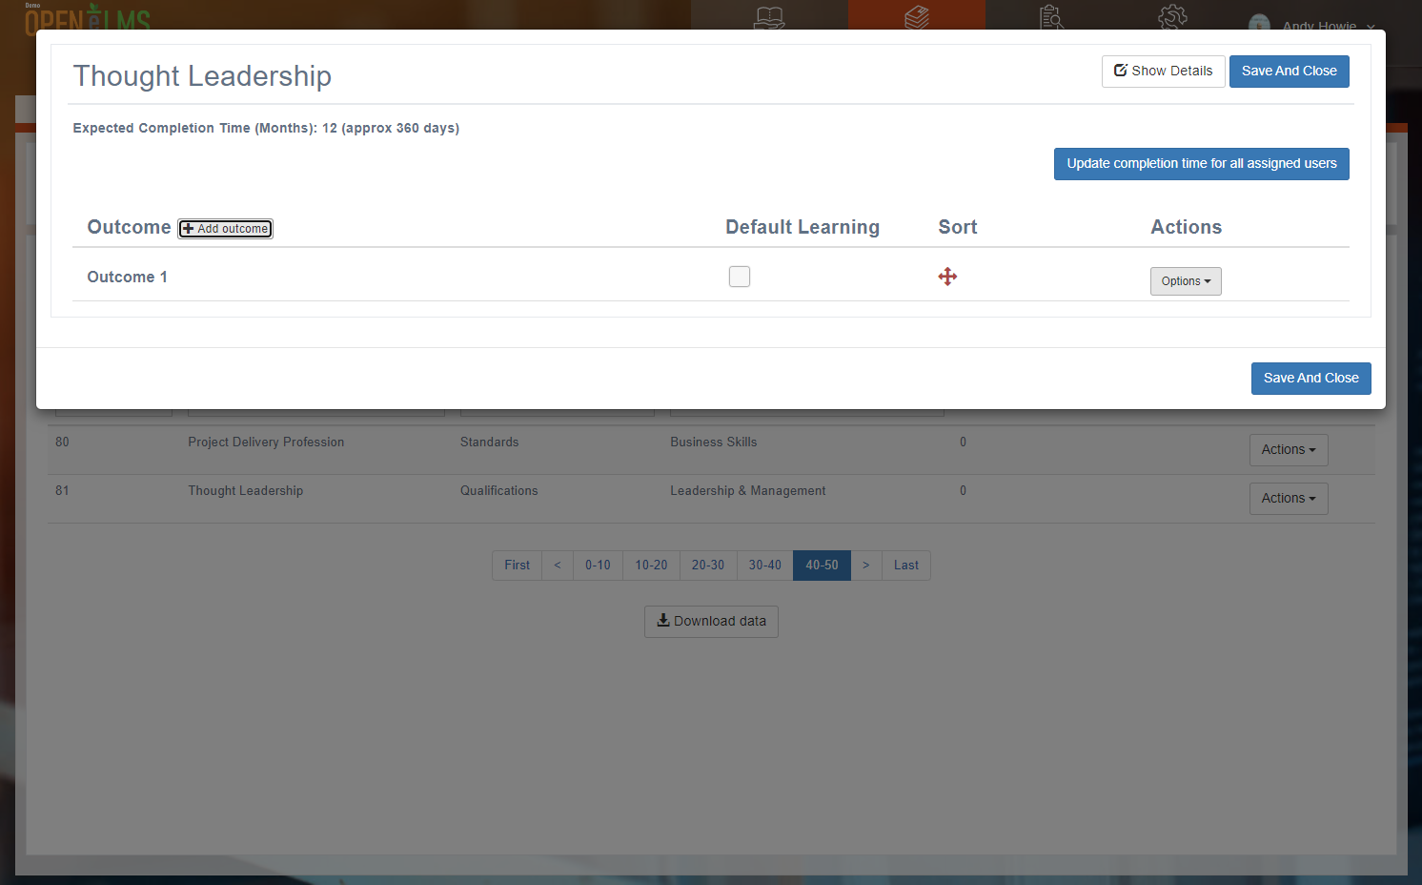Viewport: 1422px width, 885px height.
Task: Click the Andy Howie user avatar
Action: (1259, 23)
